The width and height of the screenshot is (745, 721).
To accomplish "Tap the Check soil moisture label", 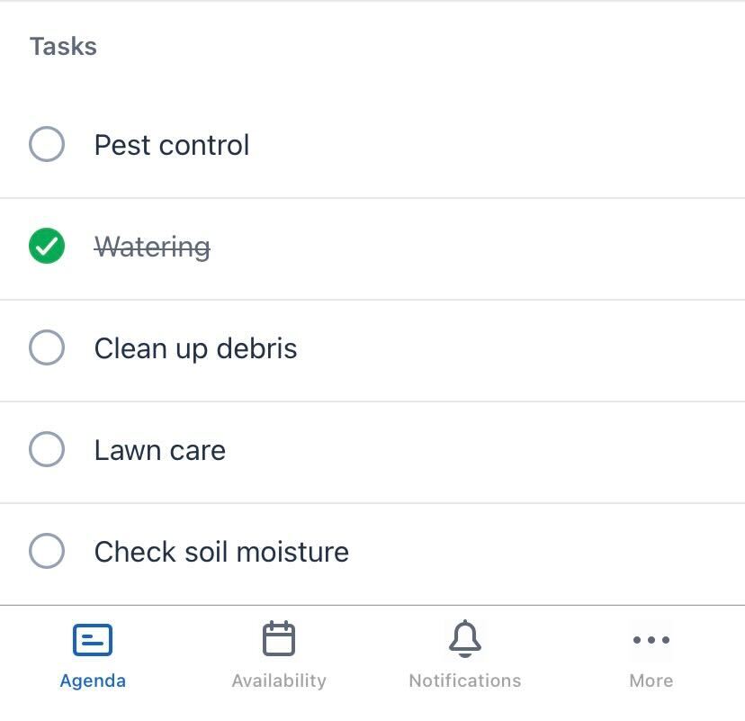I will click(x=221, y=552).
